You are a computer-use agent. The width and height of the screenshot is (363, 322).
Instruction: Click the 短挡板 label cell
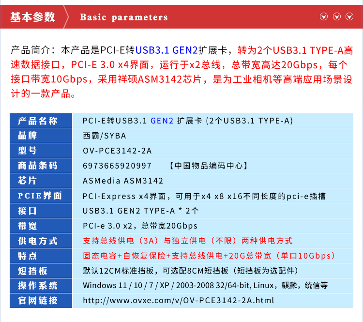click(x=41, y=271)
